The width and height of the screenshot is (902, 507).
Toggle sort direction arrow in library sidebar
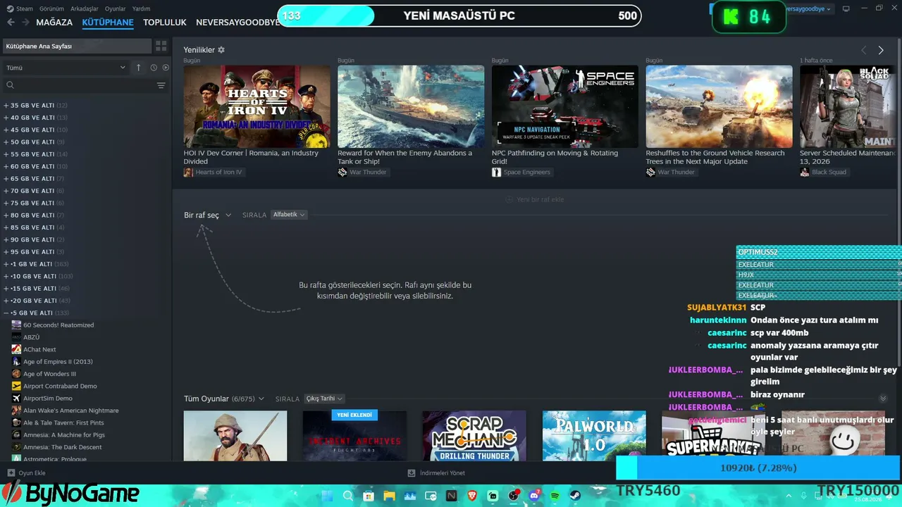[x=139, y=68]
